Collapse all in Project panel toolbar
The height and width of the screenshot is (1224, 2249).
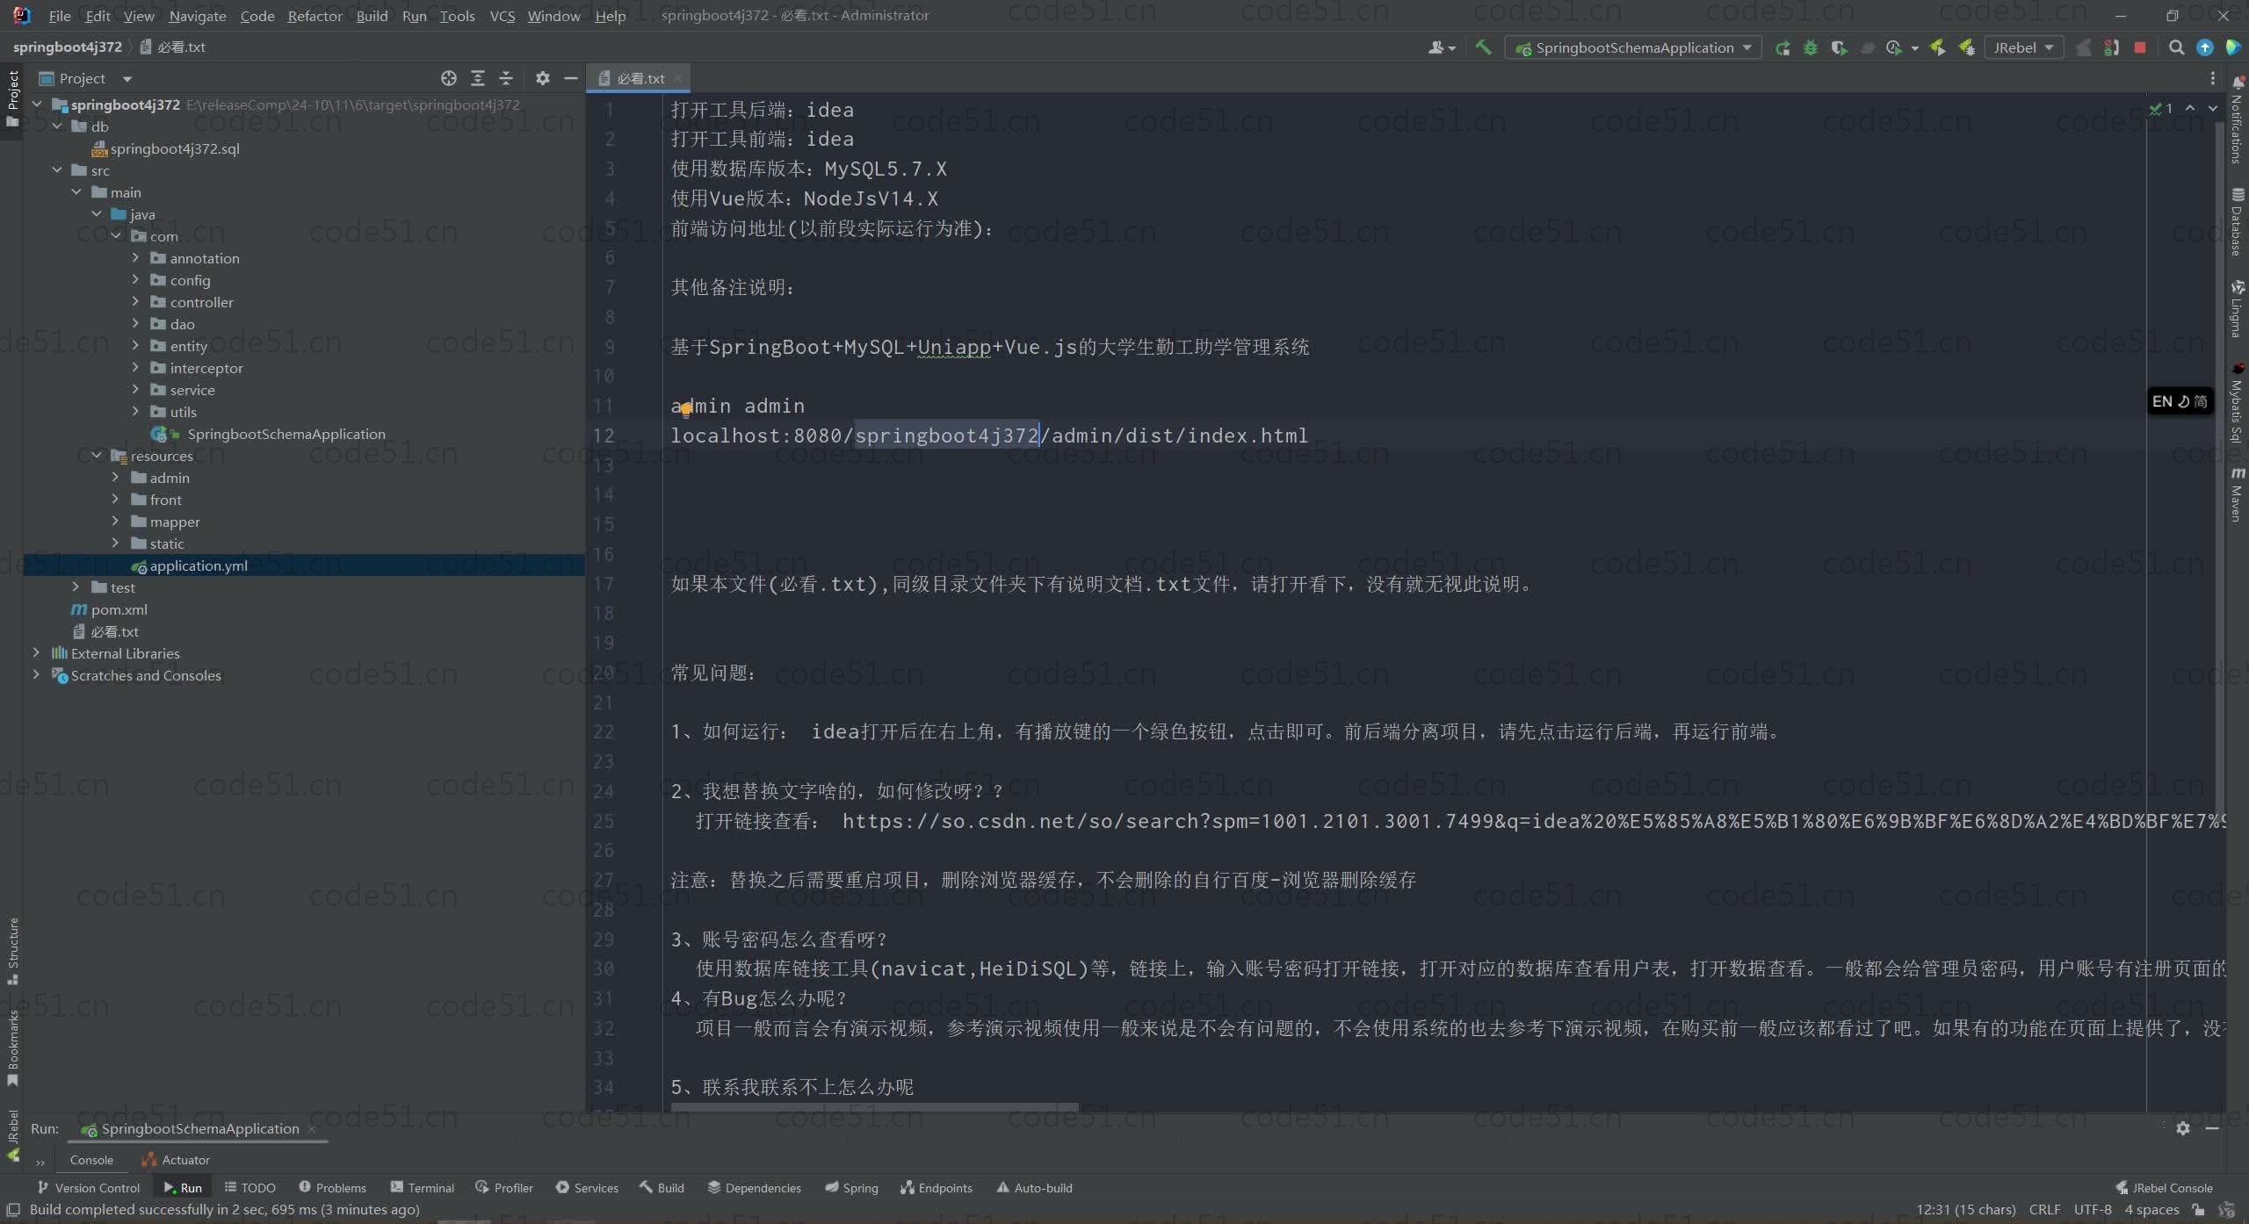tap(506, 78)
